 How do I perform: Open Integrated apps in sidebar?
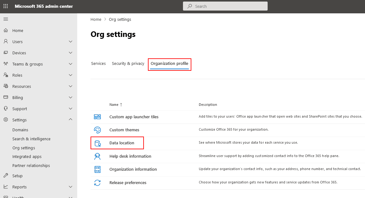(x=27, y=157)
